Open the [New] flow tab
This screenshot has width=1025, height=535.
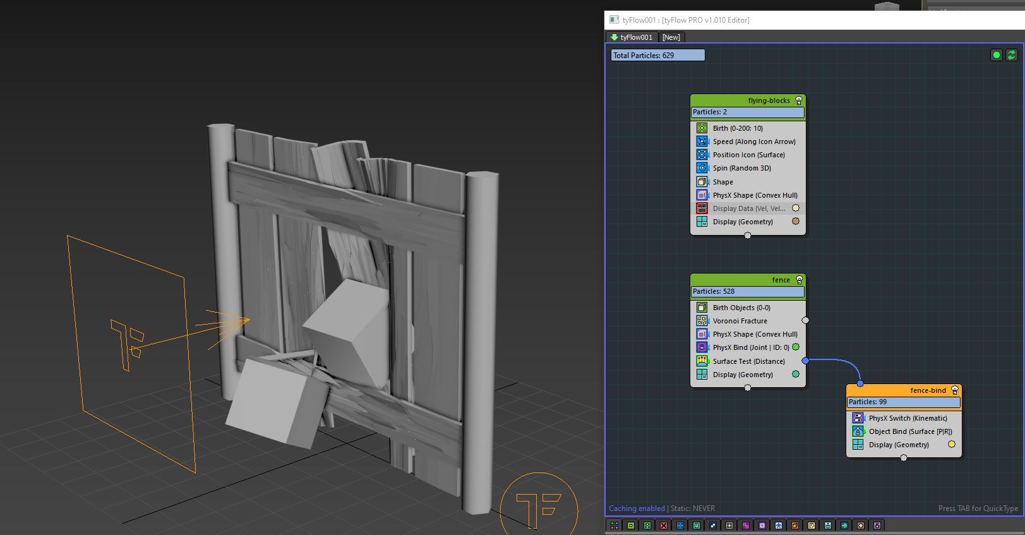point(671,37)
